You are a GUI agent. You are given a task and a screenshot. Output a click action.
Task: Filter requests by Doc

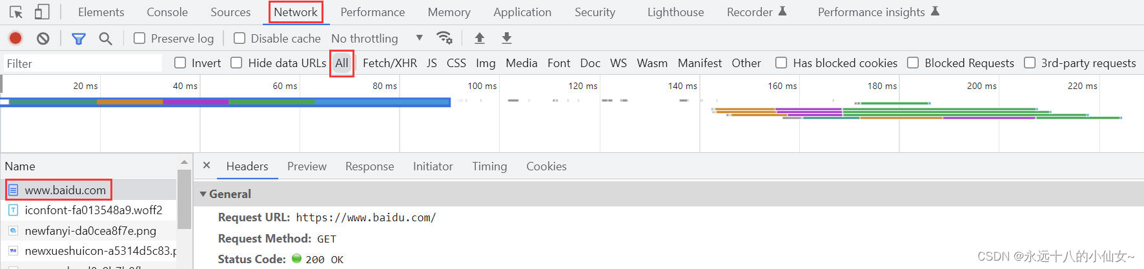coord(590,63)
